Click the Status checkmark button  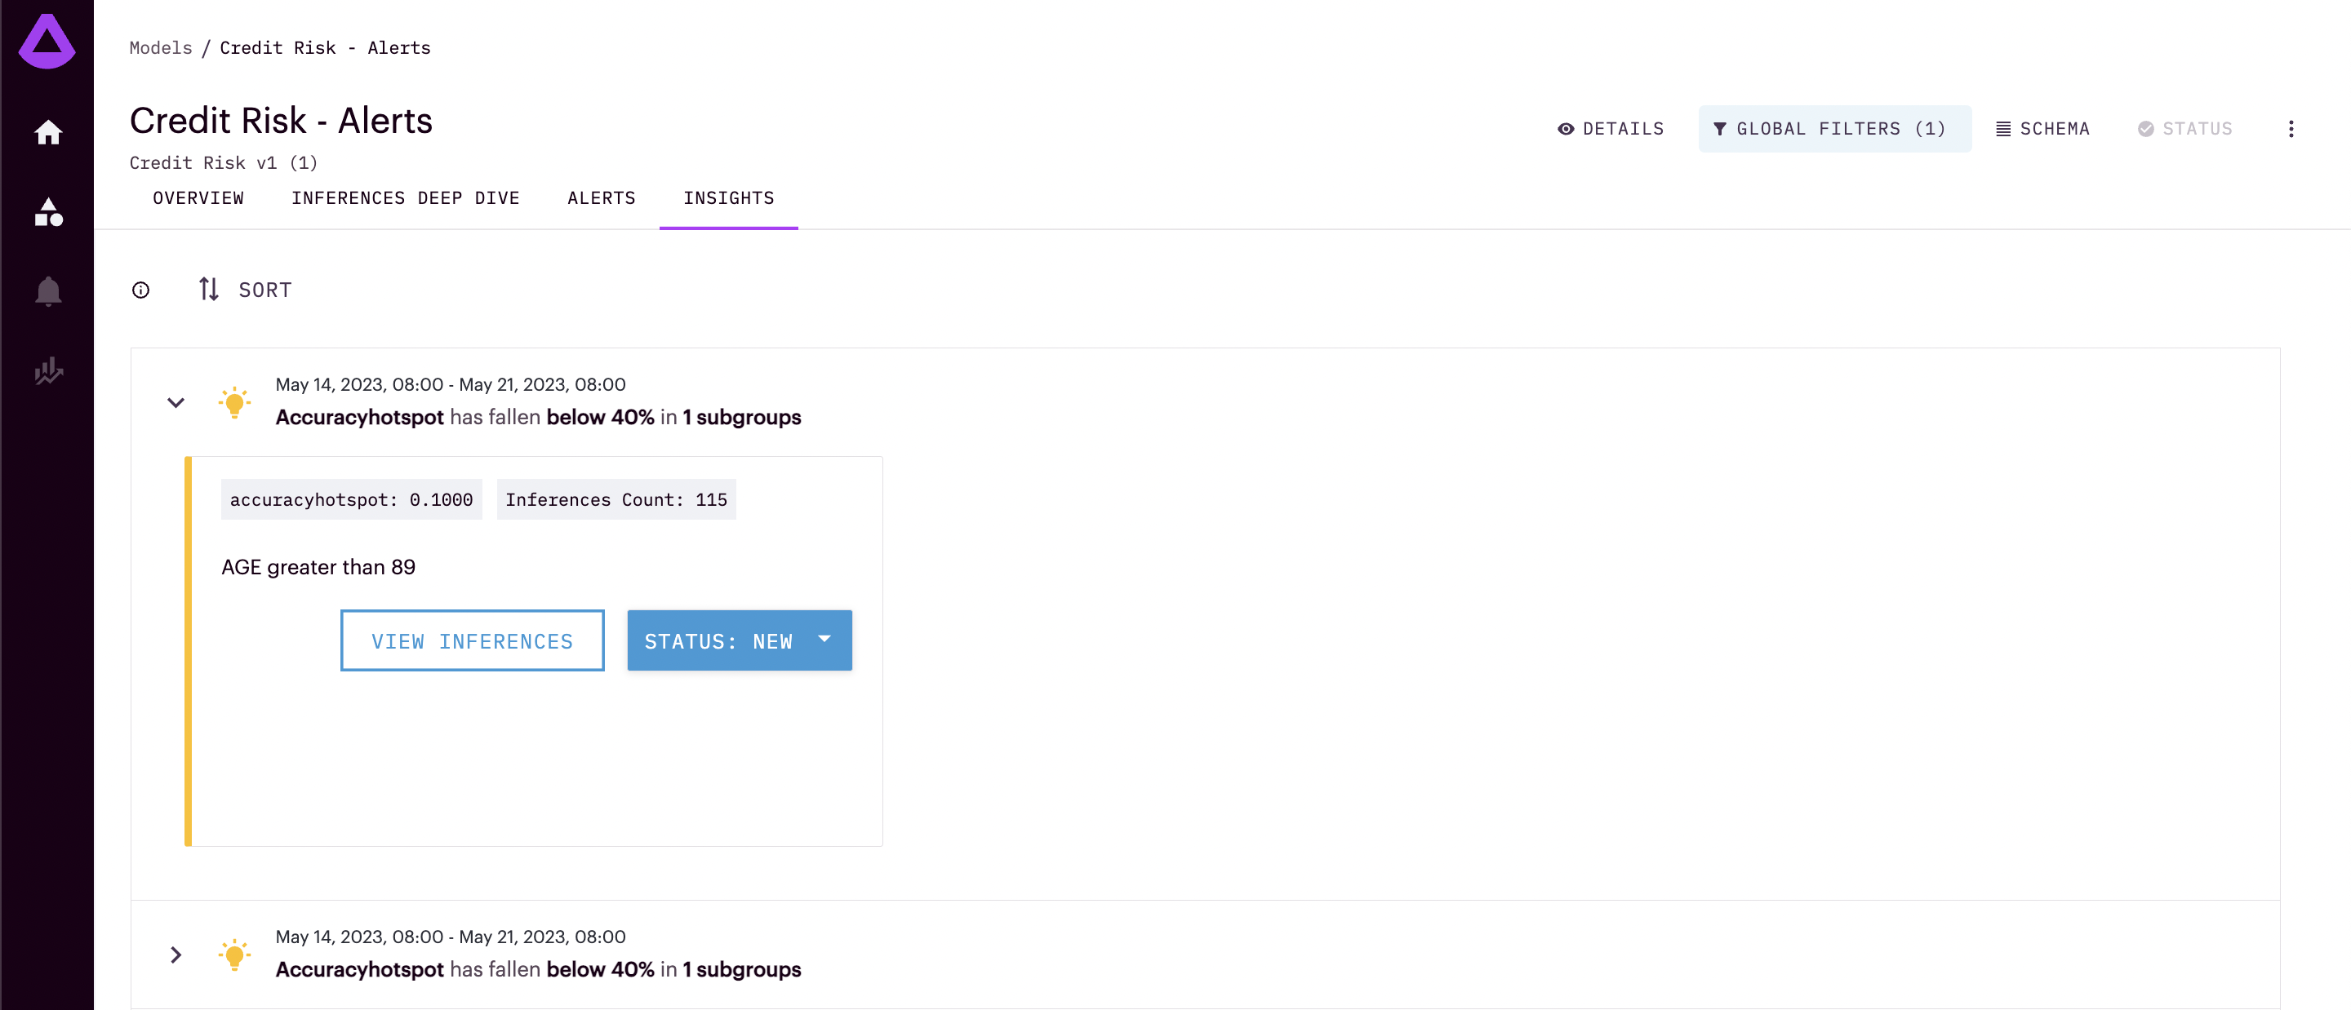point(2185,129)
